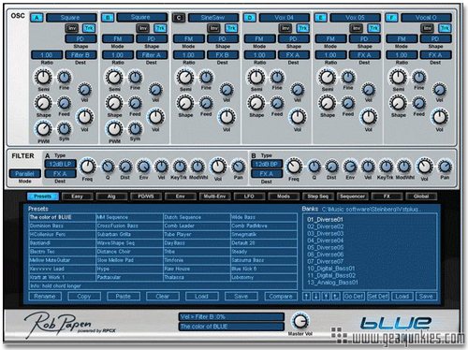Open Oscillator C waveform selector SineSaw
Image resolution: width=468 pixels, height=350 pixels.
[x=213, y=18]
